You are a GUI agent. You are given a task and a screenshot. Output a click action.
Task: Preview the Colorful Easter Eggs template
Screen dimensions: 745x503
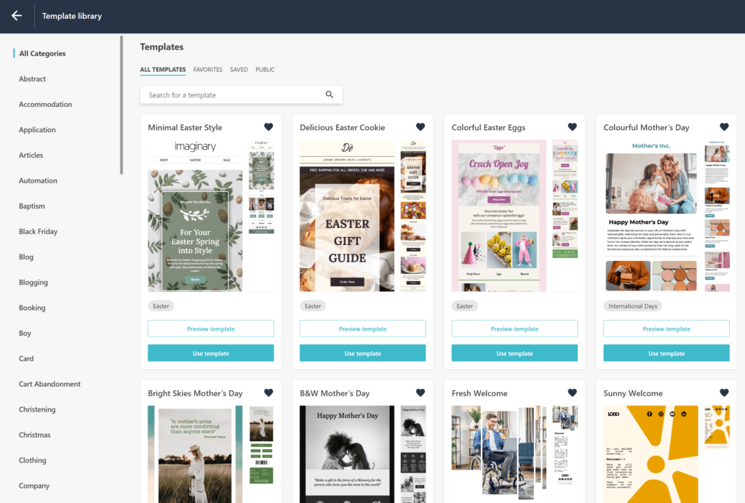(514, 329)
